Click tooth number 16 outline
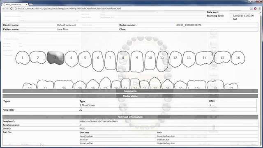Screen dimensions: 263x148 click(x=238, y=58)
